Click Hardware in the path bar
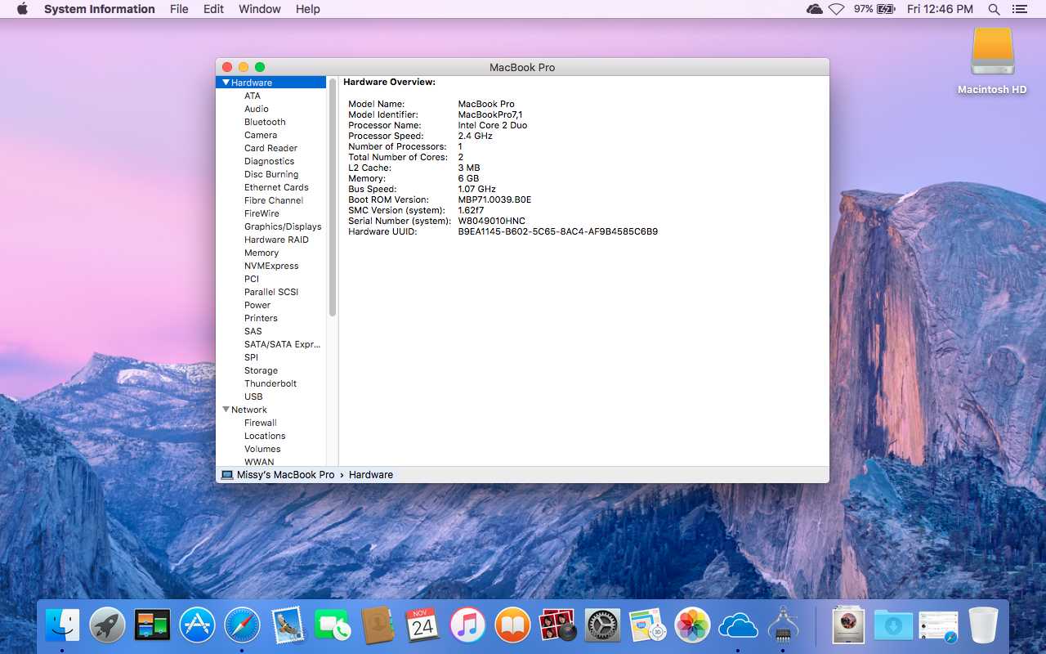1046x654 pixels. pyautogui.click(x=371, y=475)
